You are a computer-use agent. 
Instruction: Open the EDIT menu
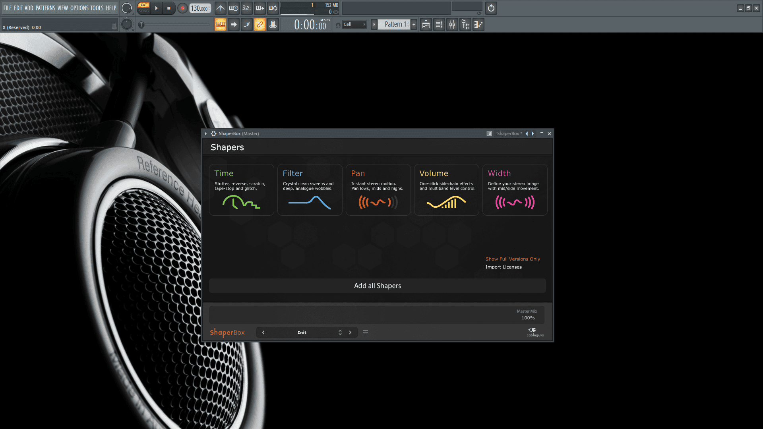(18, 8)
